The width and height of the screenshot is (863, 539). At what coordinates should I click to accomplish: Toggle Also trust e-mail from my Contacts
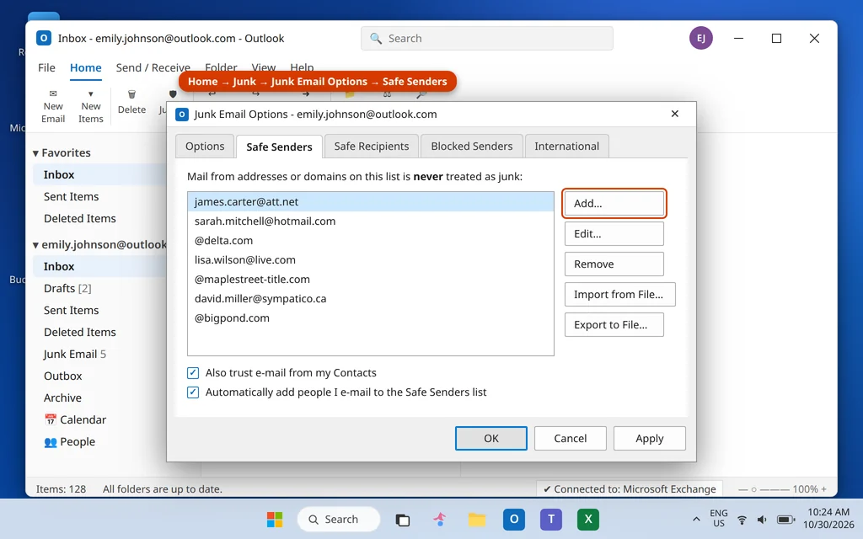(193, 373)
